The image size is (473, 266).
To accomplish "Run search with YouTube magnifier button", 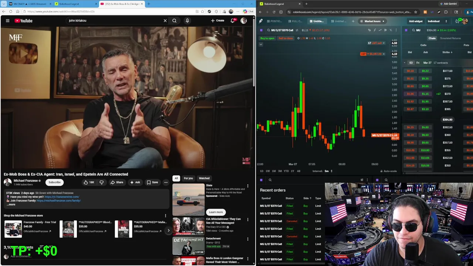I will [174, 21].
